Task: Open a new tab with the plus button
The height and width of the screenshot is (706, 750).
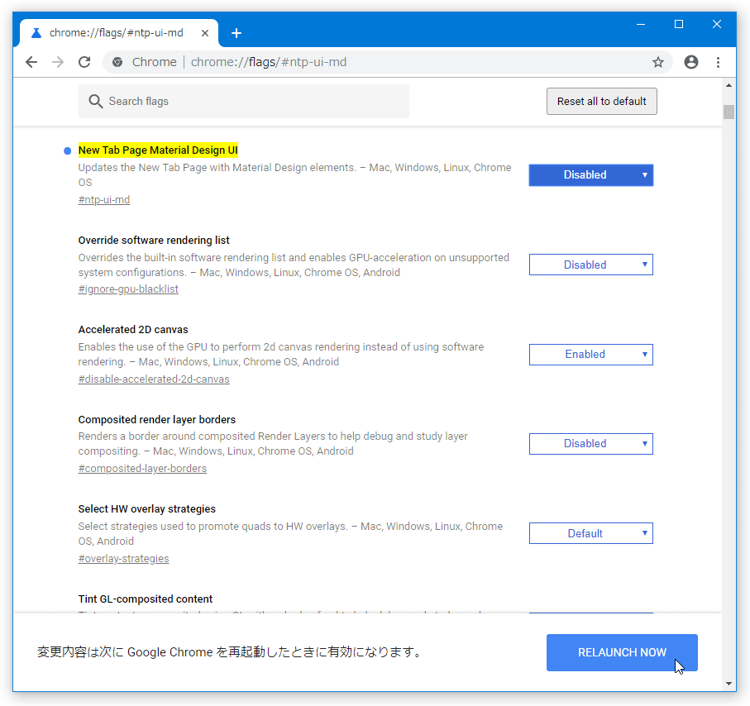Action: click(x=236, y=33)
